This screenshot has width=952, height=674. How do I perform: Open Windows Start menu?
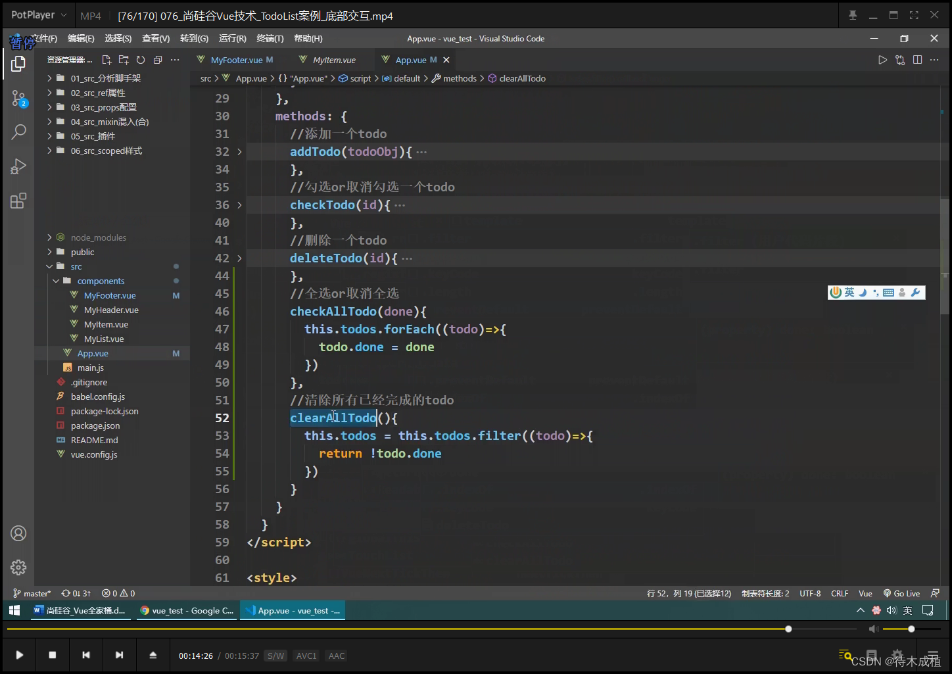point(14,611)
